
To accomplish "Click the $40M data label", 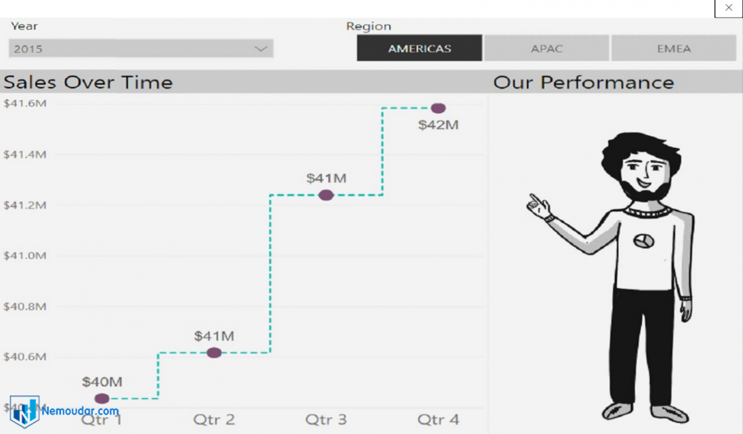I will point(102,382).
